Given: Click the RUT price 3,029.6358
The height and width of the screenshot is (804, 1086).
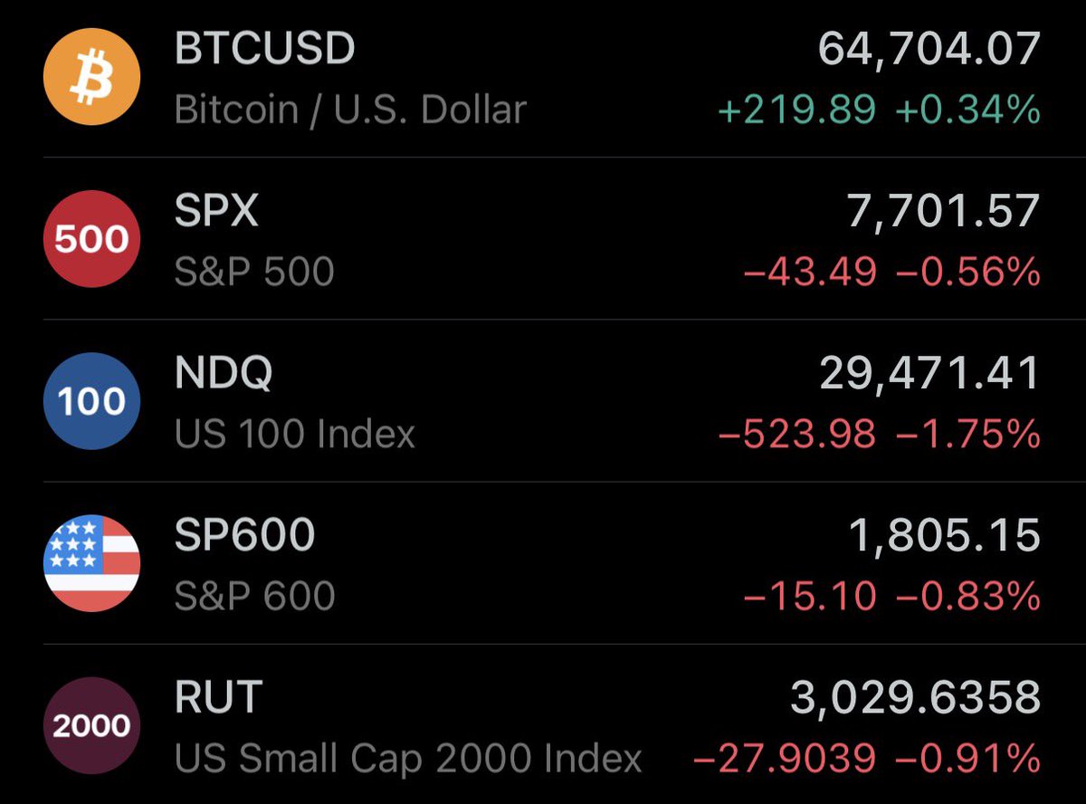Looking at the screenshot, I should click(916, 698).
